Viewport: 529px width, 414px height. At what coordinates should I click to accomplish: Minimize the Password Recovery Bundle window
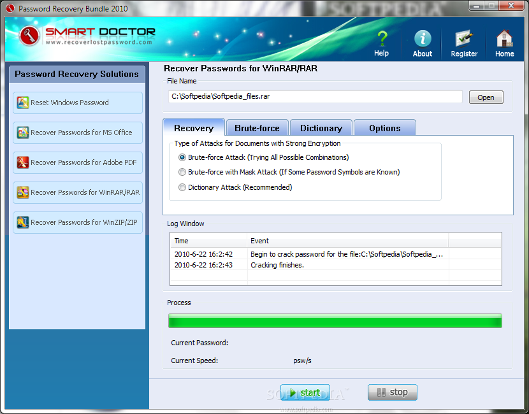476,6
